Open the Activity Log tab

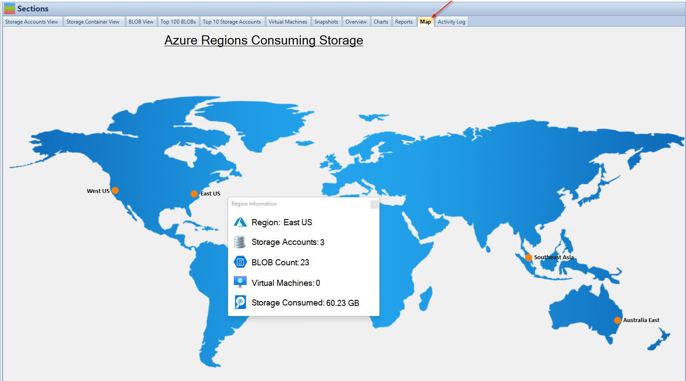451,22
